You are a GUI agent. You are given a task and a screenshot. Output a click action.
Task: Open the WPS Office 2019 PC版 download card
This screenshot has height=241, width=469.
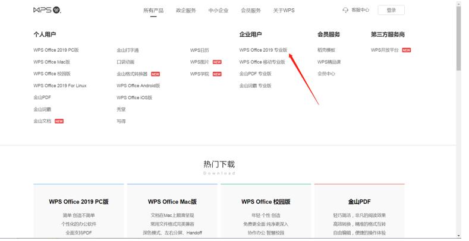(78, 211)
